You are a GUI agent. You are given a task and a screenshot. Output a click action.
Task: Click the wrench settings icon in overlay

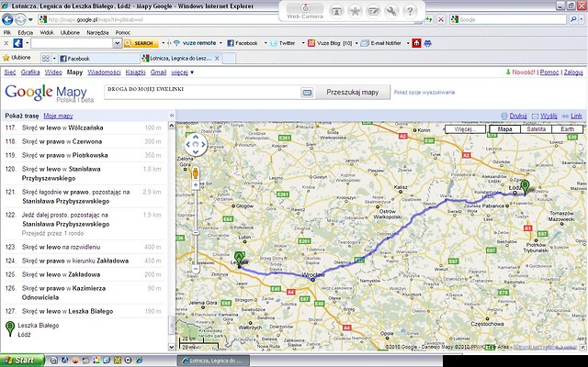point(391,11)
